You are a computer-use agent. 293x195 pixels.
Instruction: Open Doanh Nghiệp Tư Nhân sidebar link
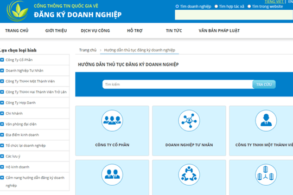coord(24,70)
